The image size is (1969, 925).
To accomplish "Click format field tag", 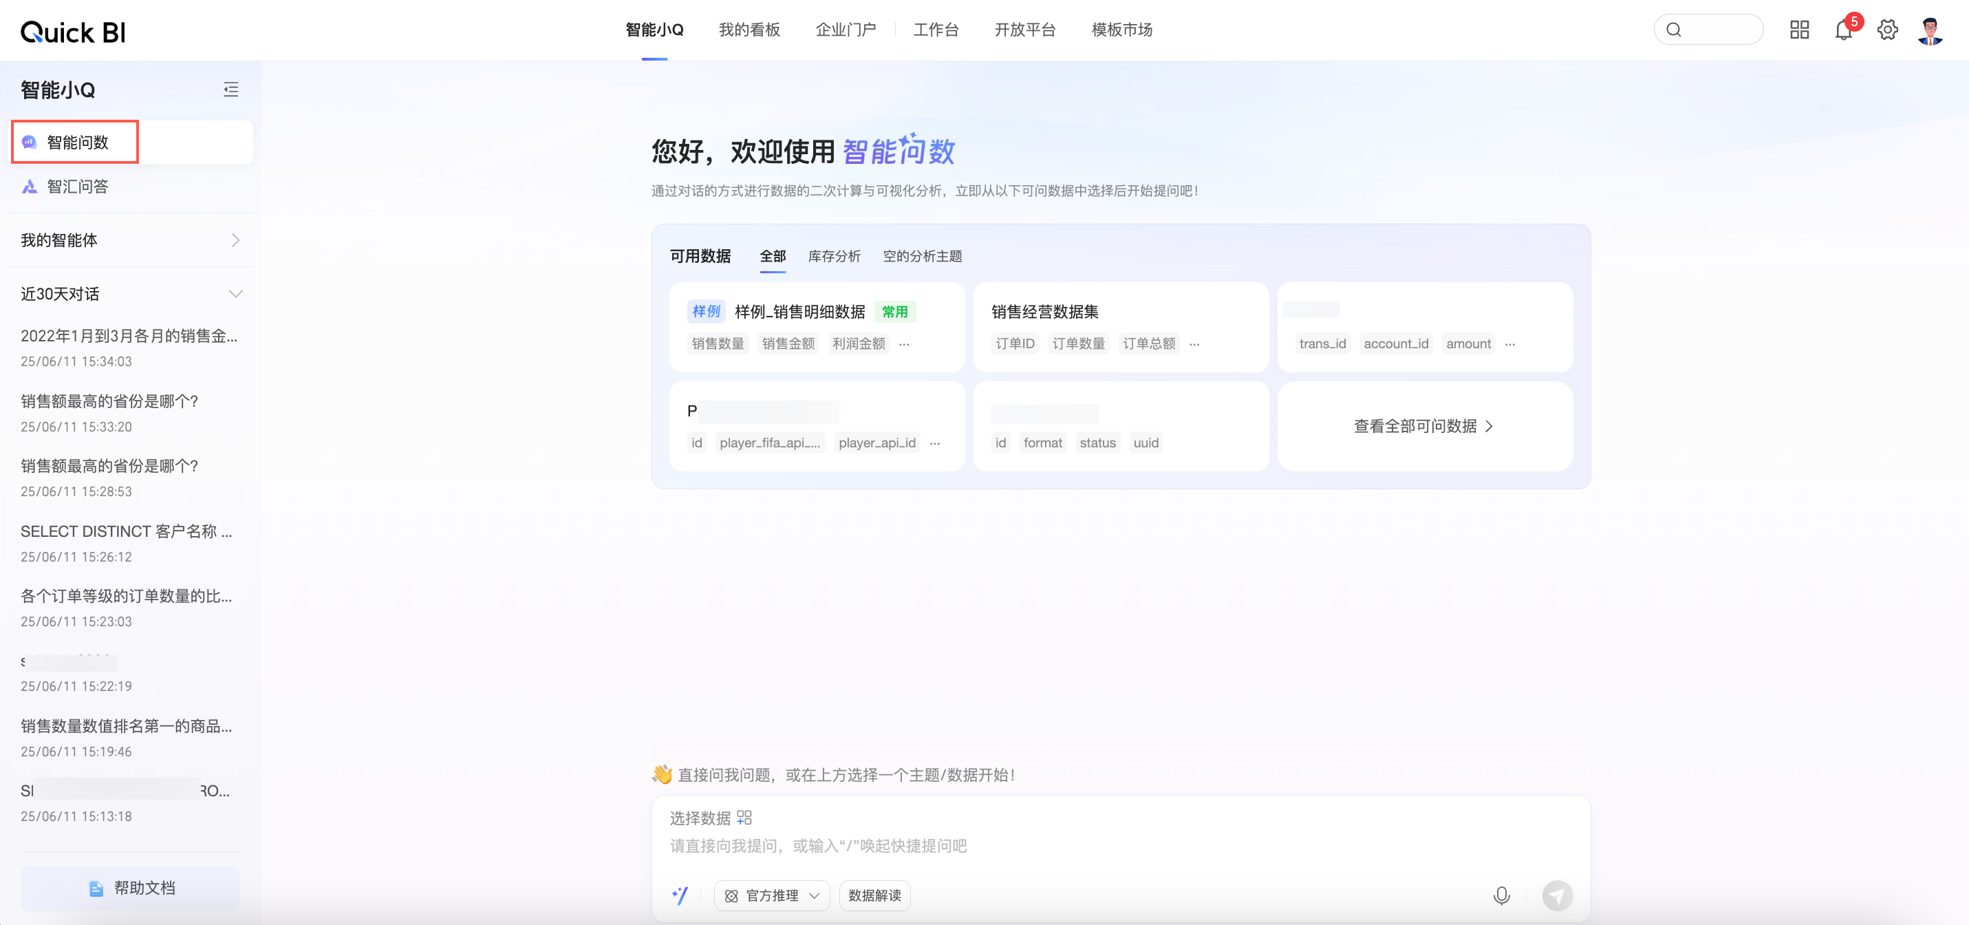I will (x=1042, y=443).
